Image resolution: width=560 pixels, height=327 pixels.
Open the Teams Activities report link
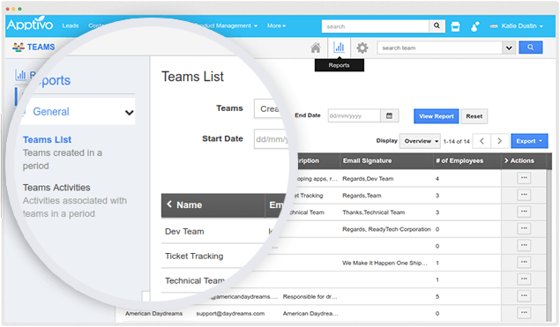pos(56,188)
